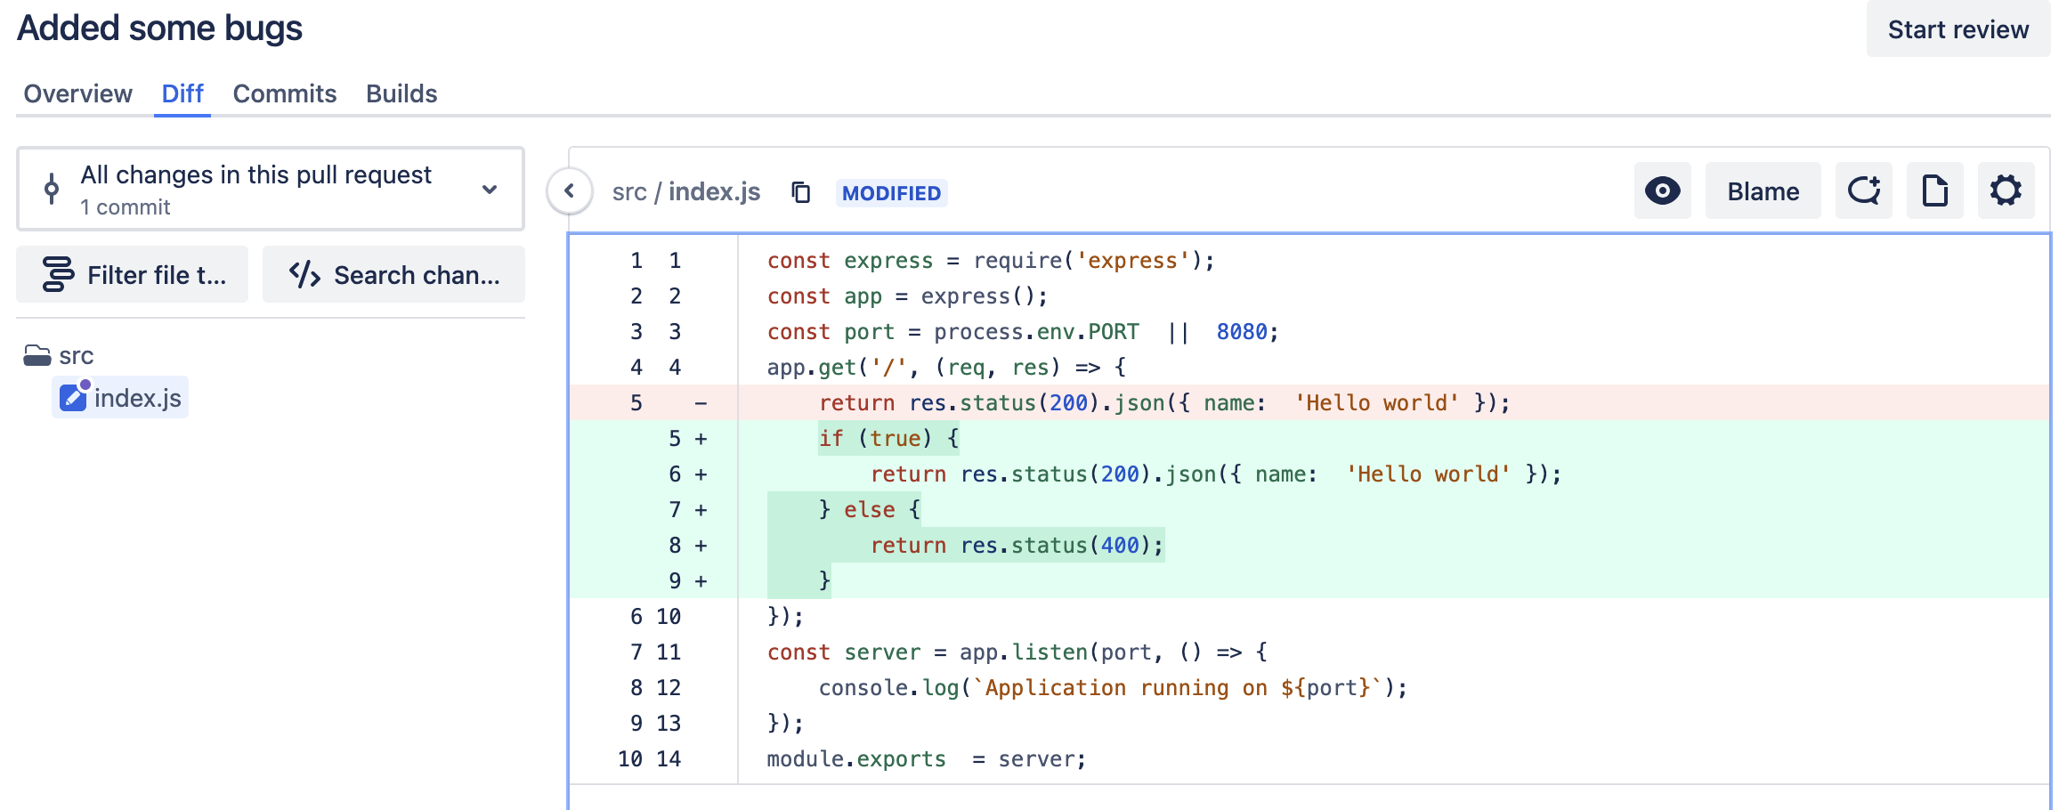
Task: Open diff settings gear icon
Action: pos(2006,190)
